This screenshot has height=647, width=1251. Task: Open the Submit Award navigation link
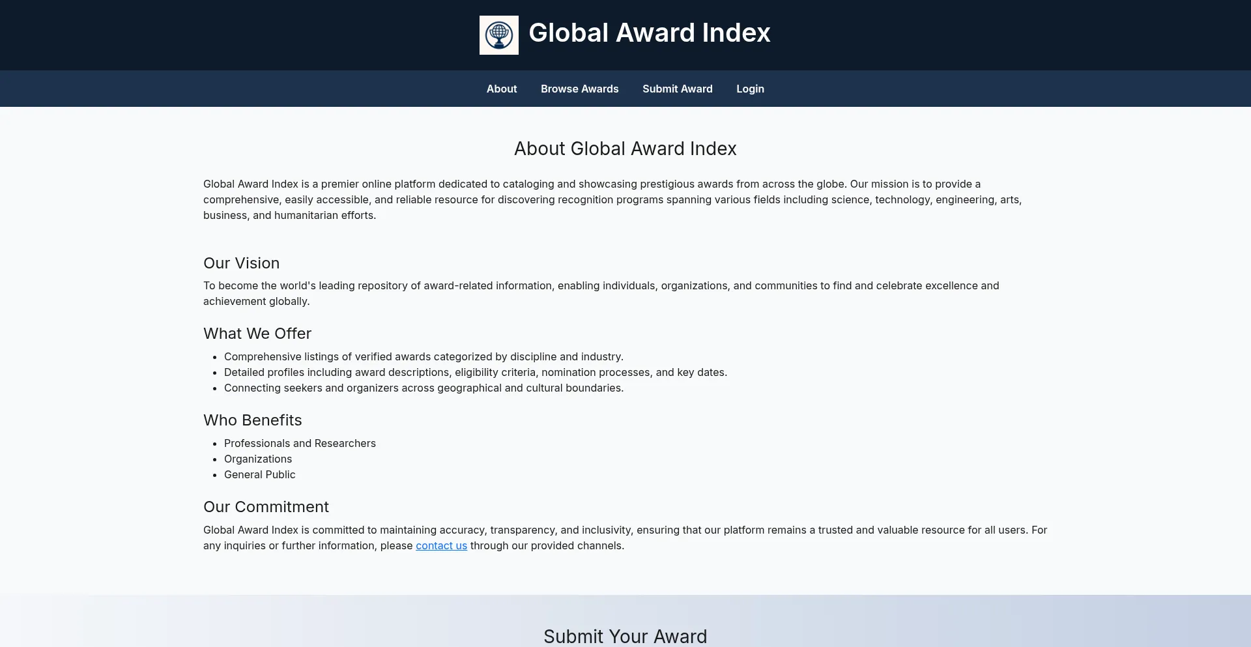pyautogui.click(x=677, y=89)
